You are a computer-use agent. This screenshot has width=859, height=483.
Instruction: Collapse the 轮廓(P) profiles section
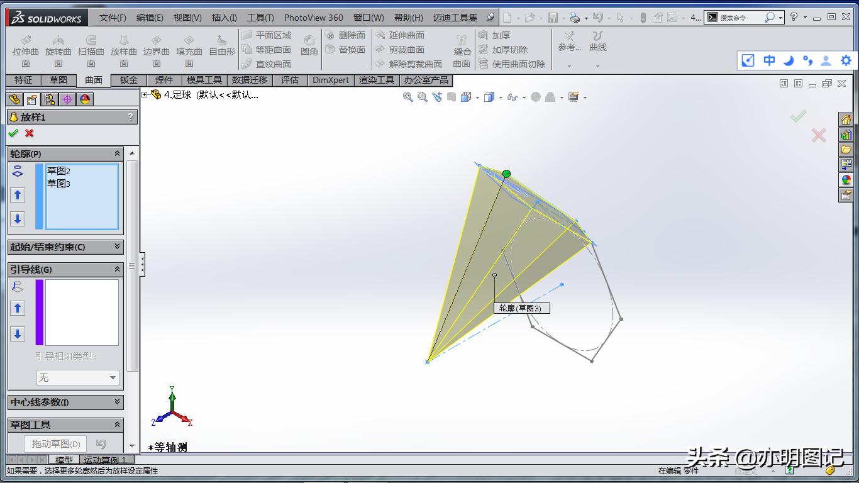tap(116, 153)
